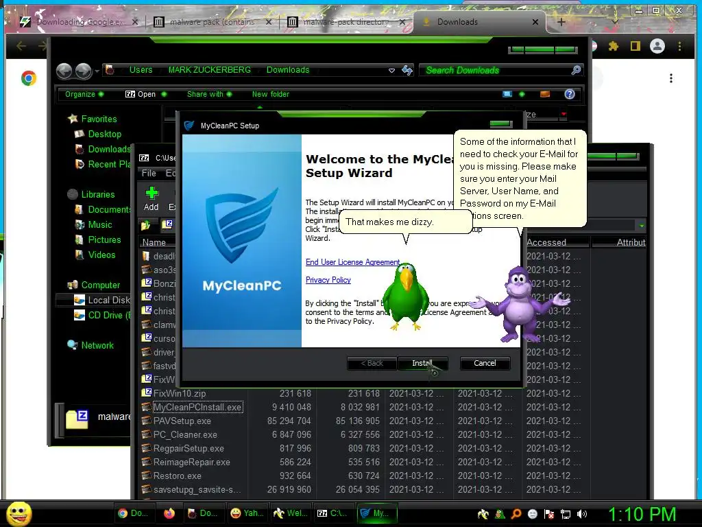Select MyCleanPCInstall.exe in the 7-Zip list
702x527 pixels.
point(197,407)
